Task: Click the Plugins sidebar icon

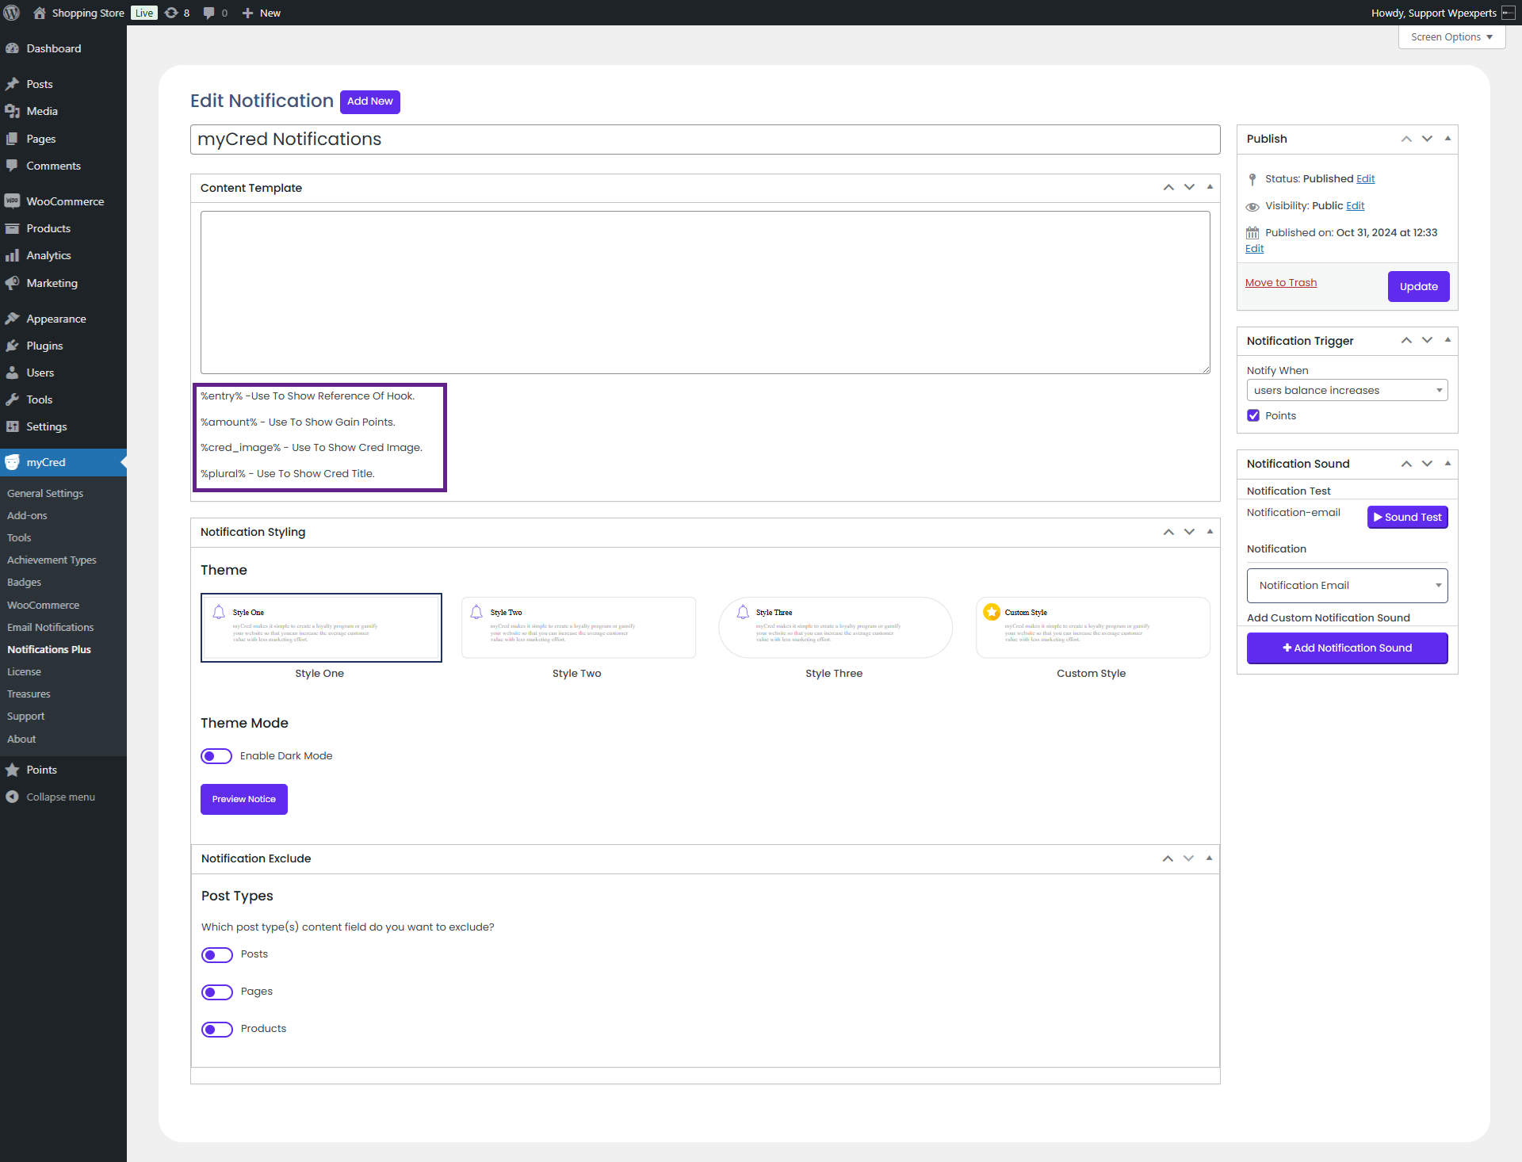Action: coord(13,346)
